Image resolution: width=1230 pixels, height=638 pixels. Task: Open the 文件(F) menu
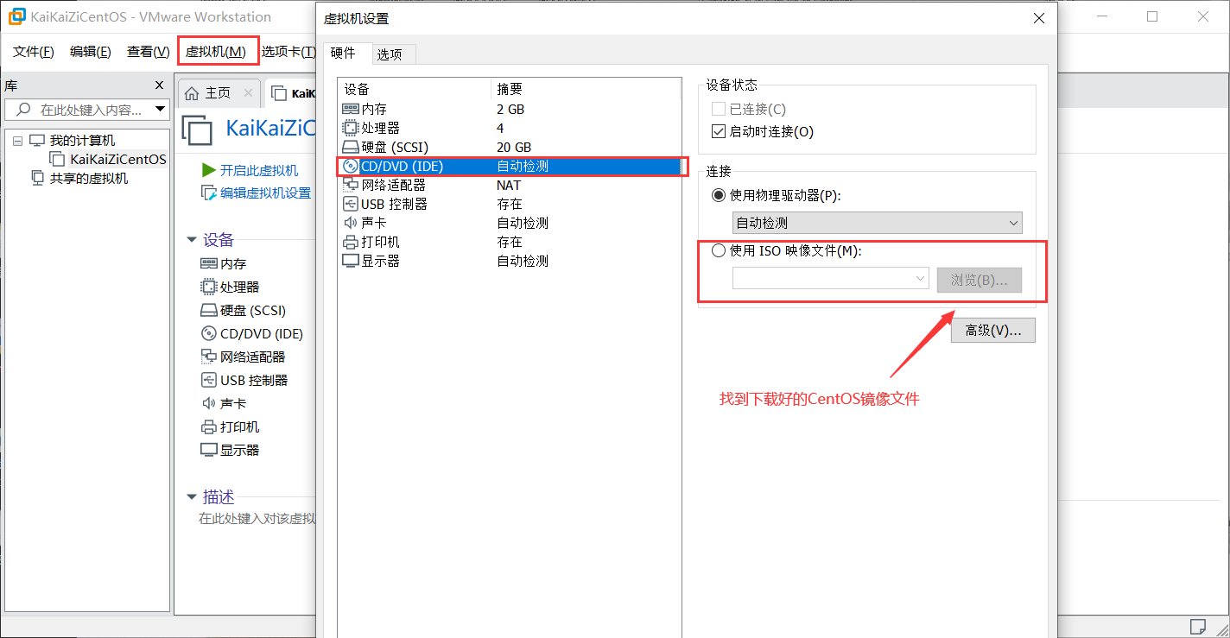[34, 52]
